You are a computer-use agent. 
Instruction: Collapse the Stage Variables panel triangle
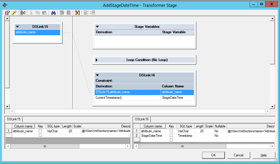[97, 27]
